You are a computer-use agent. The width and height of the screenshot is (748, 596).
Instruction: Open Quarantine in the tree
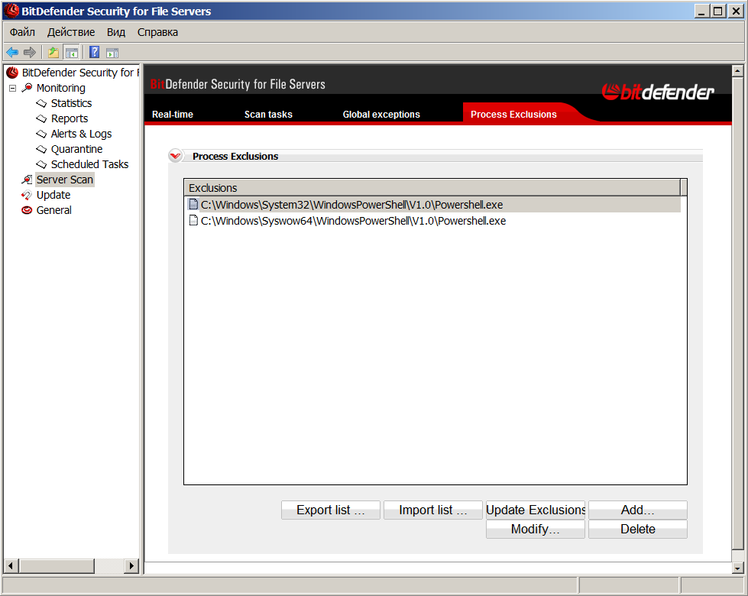77,149
